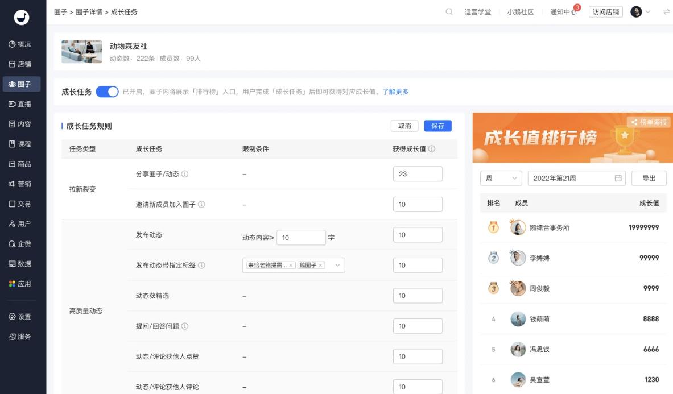673x394 pixels.
Task: Click the info icon next to 获得成长值
Action: tap(432, 149)
